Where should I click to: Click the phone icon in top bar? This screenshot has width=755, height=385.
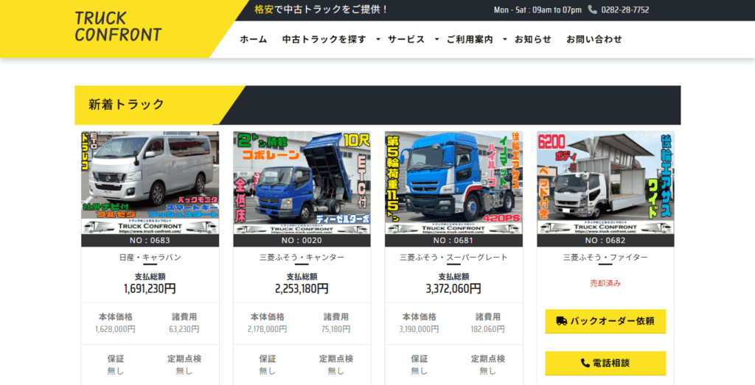pos(592,10)
